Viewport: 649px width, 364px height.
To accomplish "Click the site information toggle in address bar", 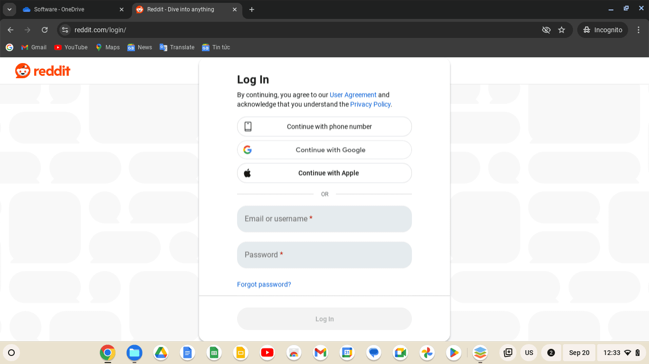I will (65, 29).
